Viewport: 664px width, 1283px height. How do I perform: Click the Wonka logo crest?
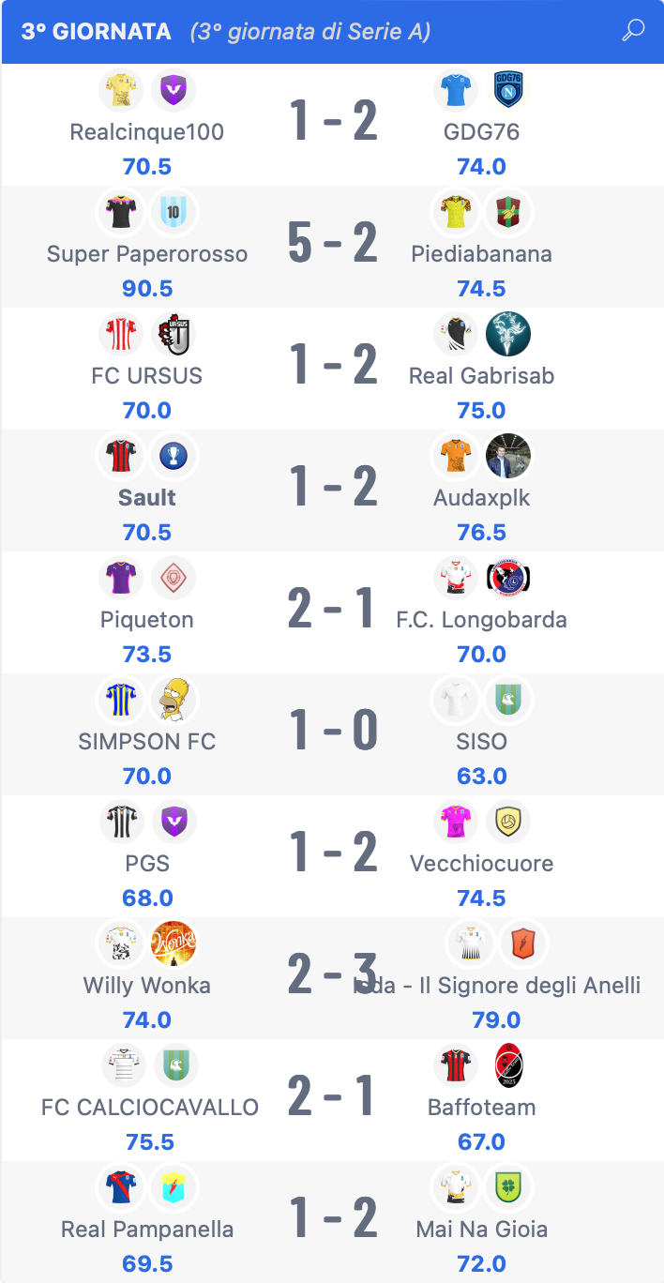174,943
